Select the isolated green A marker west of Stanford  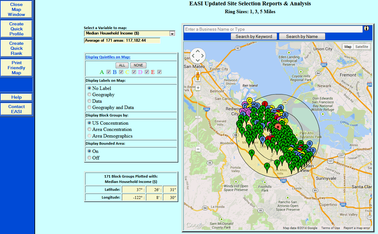tap(251, 153)
